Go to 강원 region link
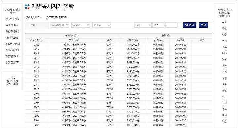Screen dimensions: 238x128 (x=224, y=78)
